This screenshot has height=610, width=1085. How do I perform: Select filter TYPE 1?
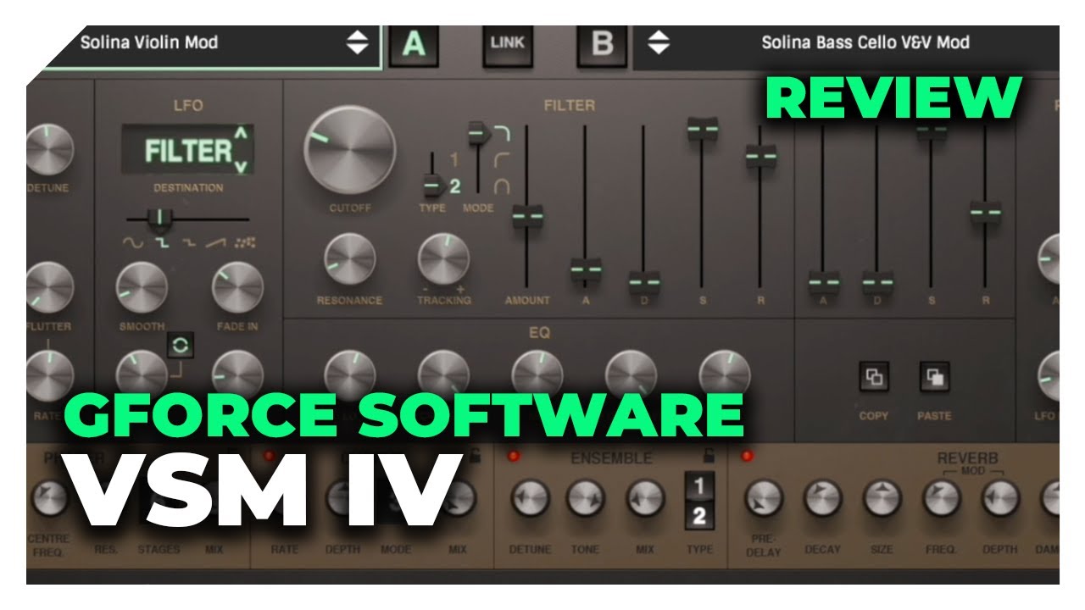tap(454, 159)
